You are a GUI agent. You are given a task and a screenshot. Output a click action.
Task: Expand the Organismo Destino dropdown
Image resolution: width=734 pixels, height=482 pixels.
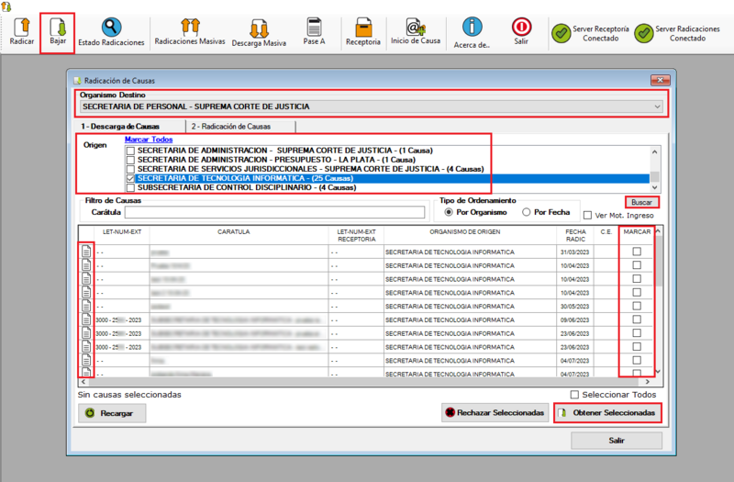[657, 106]
